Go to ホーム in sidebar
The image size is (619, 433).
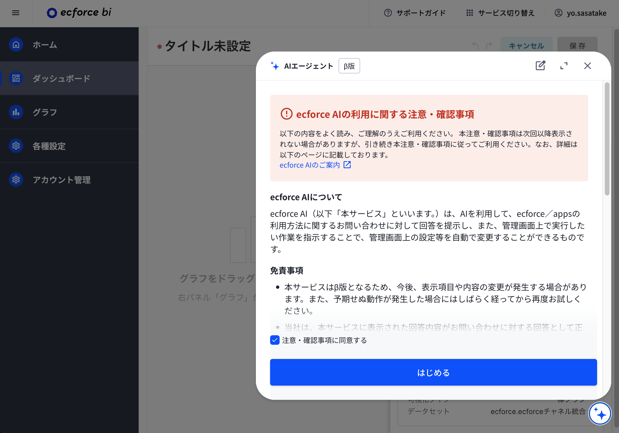[x=69, y=45]
